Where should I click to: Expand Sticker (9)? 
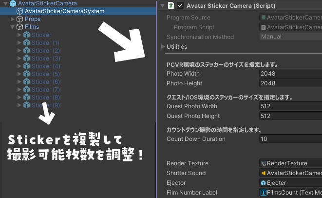coord(19,105)
